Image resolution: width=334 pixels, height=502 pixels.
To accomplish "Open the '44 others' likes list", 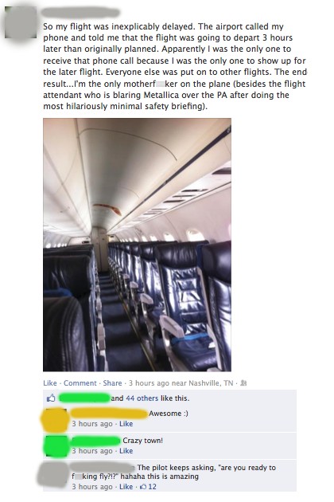I will [142, 398].
